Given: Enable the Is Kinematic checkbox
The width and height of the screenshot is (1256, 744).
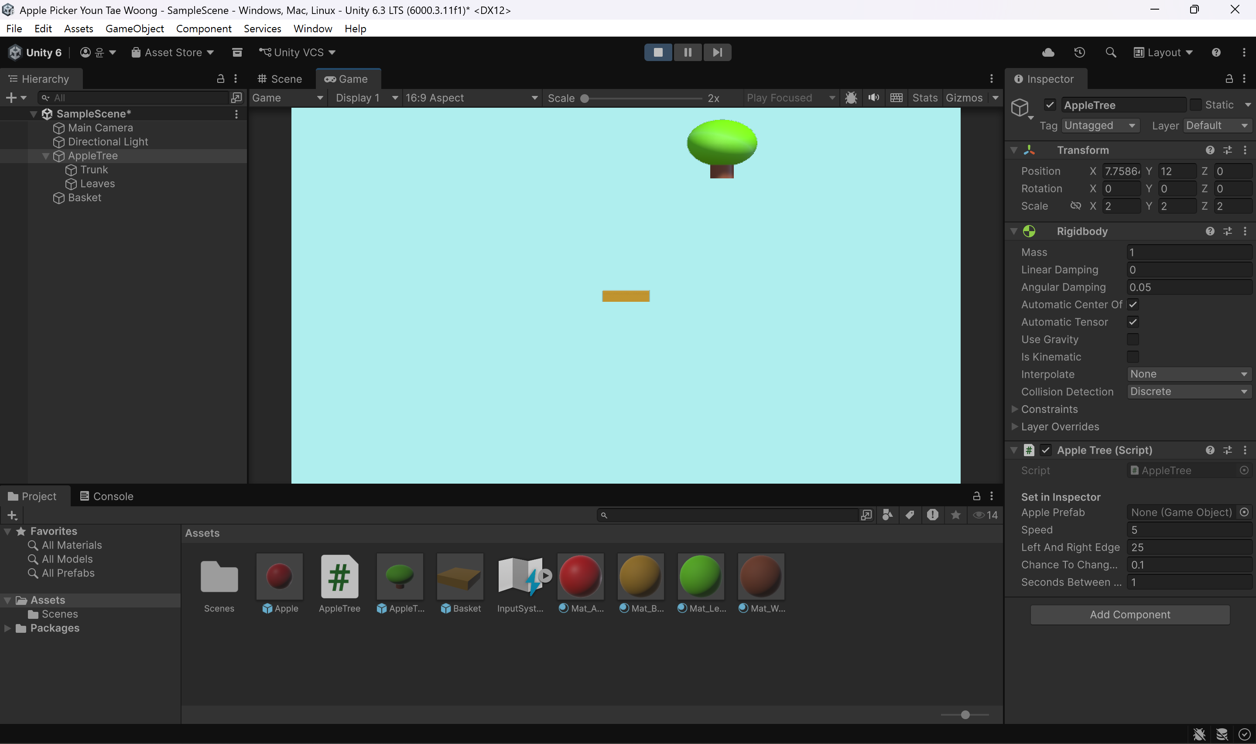Looking at the screenshot, I should point(1133,356).
